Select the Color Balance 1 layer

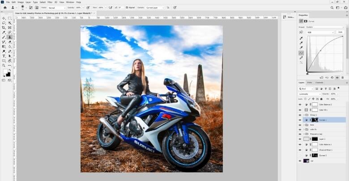click(325, 144)
